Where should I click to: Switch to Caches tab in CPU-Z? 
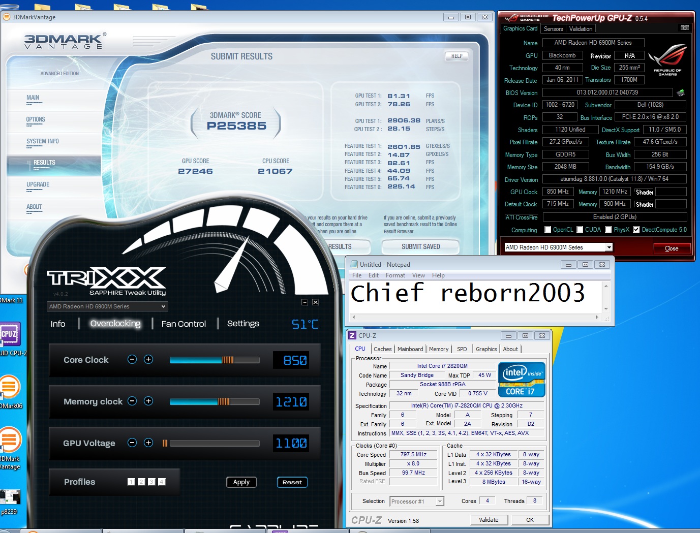pos(382,349)
